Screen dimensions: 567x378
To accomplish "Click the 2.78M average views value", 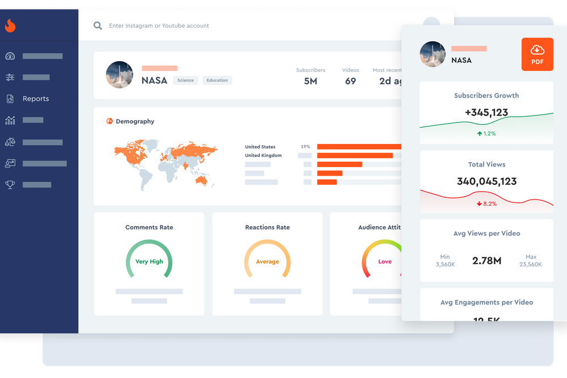I will [x=486, y=261].
